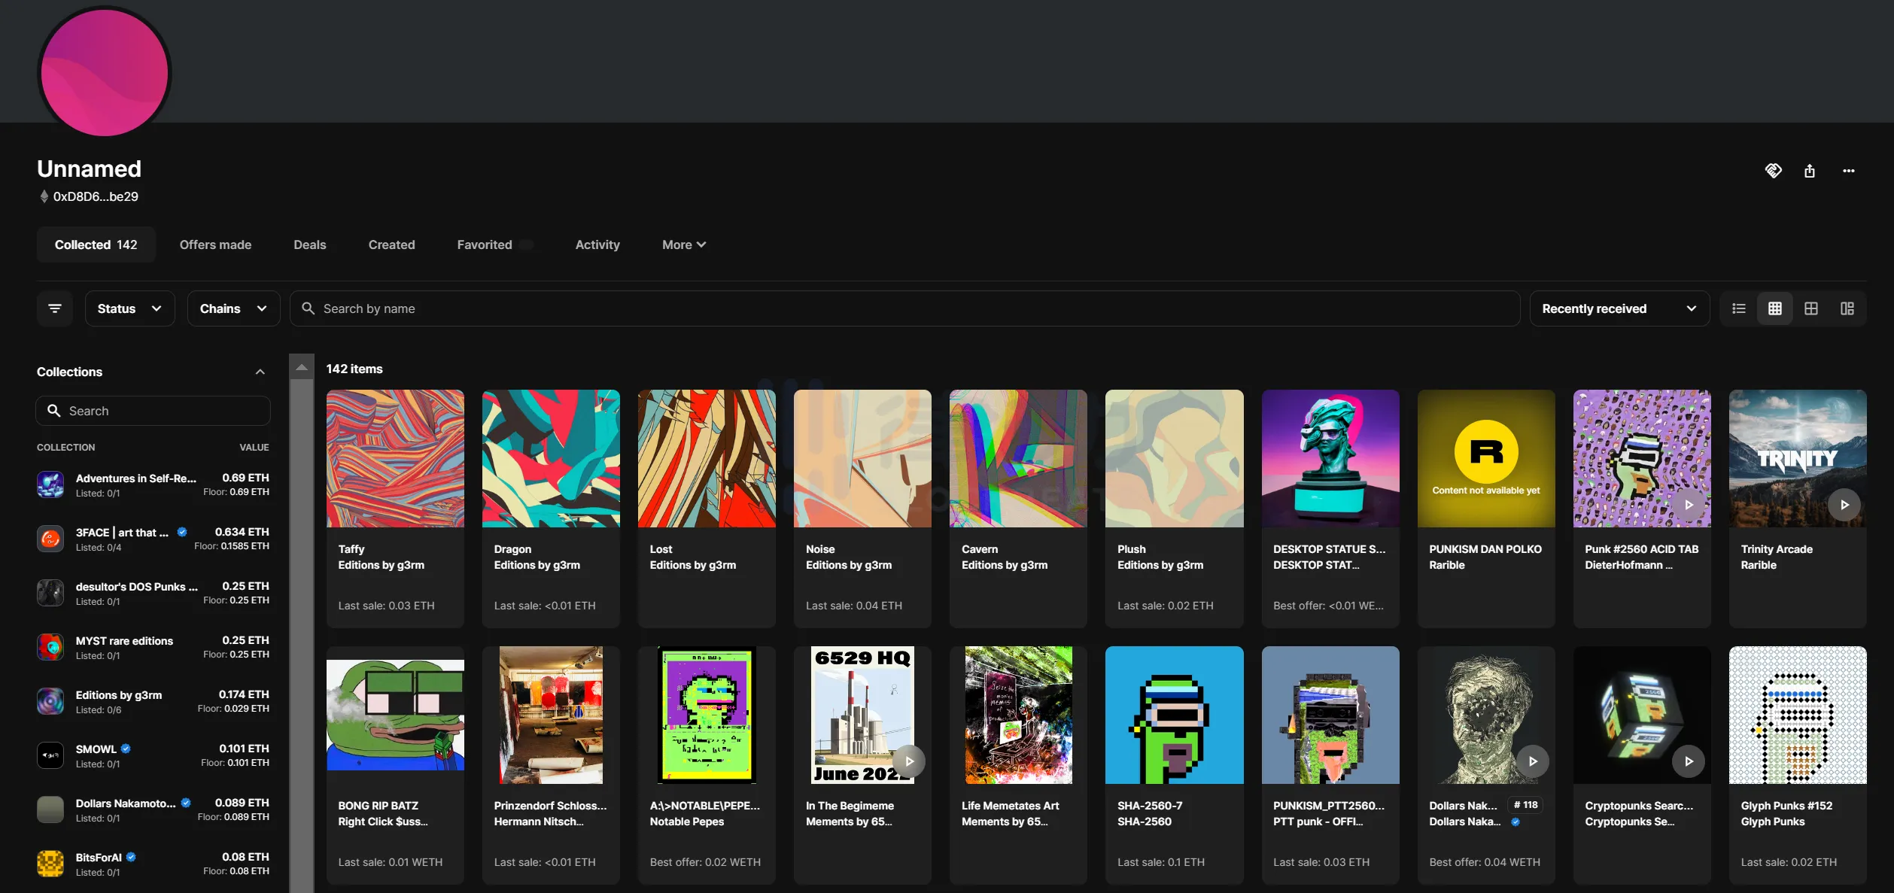Open the Offers made tab

[x=215, y=245]
